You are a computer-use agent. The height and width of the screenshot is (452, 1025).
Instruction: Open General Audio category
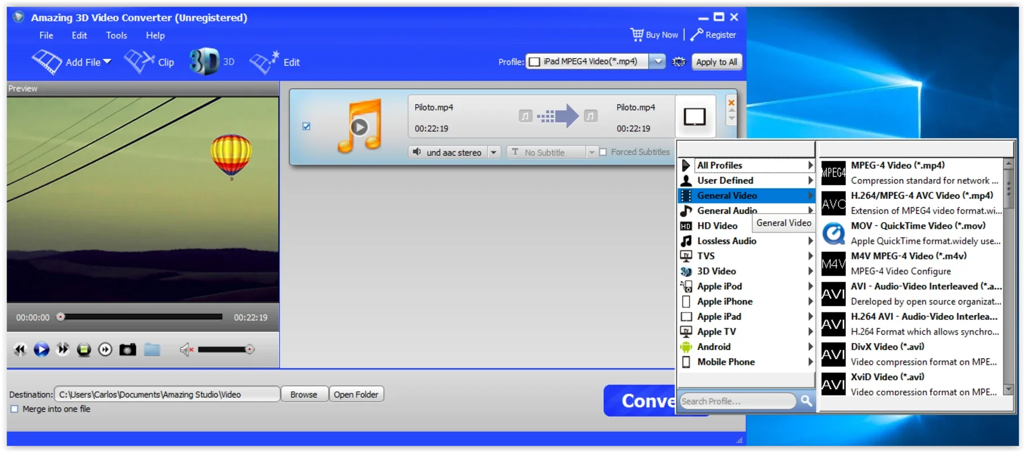746,211
